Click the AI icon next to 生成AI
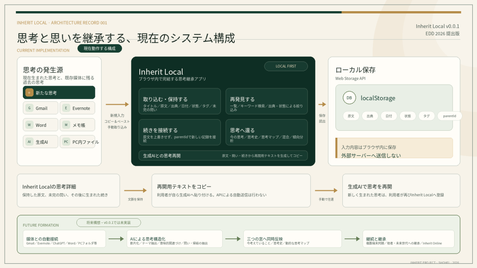The width and height of the screenshot is (477, 268). point(29,141)
